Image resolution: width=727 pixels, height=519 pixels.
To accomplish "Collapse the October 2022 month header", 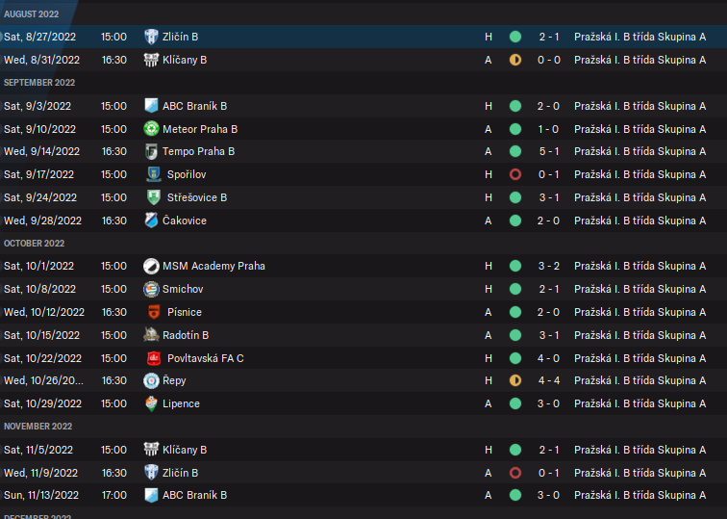I will (x=34, y=243).
